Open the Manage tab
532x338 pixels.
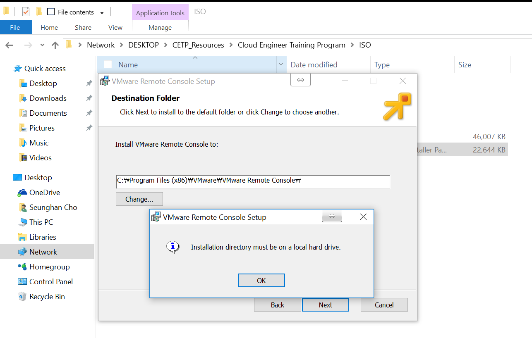click(160, 28)
